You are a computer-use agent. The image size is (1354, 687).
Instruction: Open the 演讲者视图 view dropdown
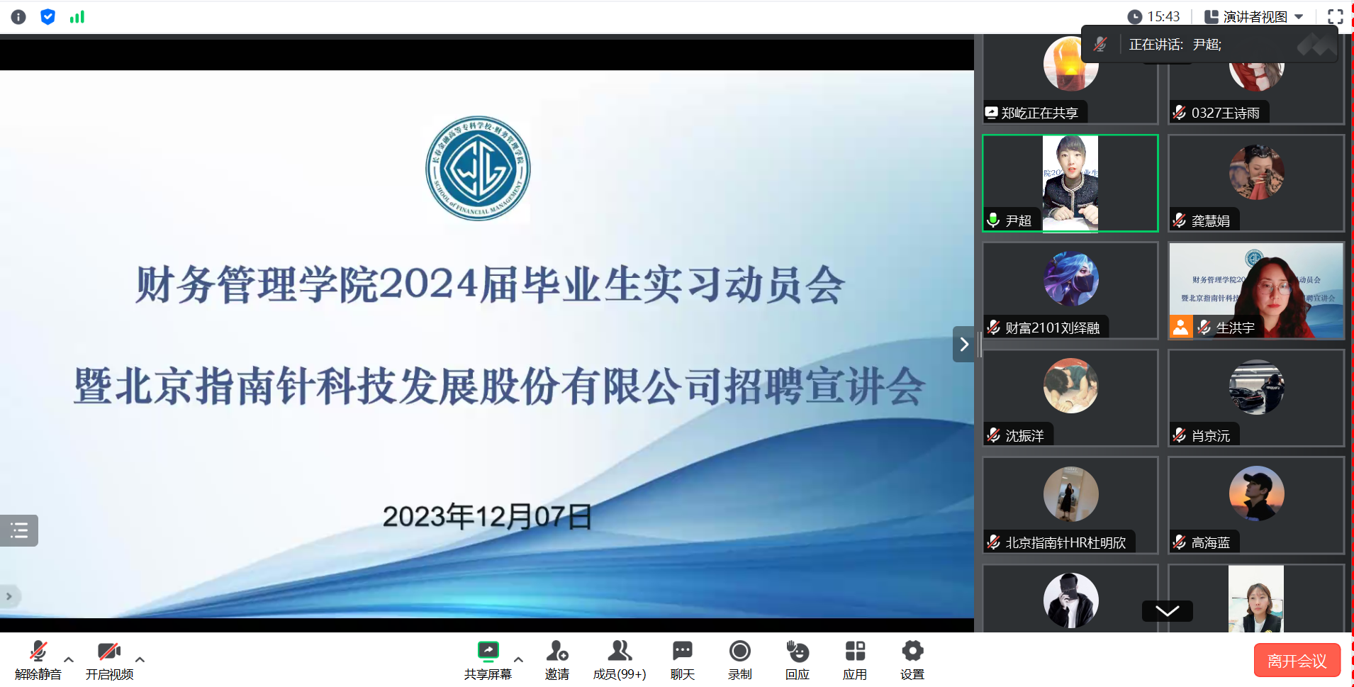tap(1254, 17)
